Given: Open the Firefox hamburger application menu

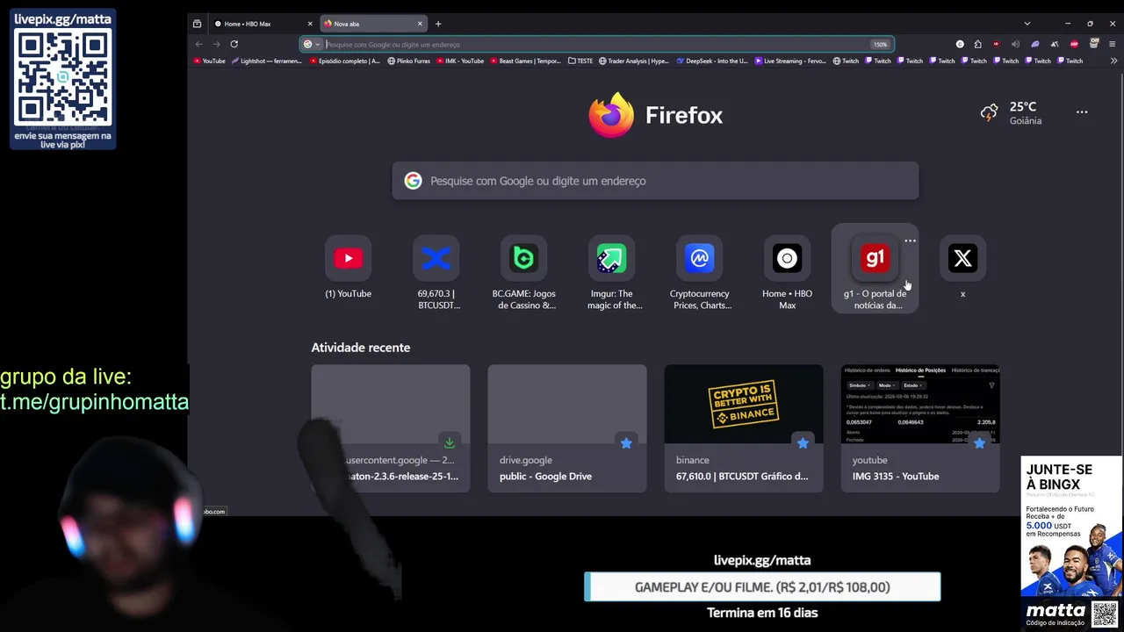Looking at the screenshot, I should [x=1113, y=44].
